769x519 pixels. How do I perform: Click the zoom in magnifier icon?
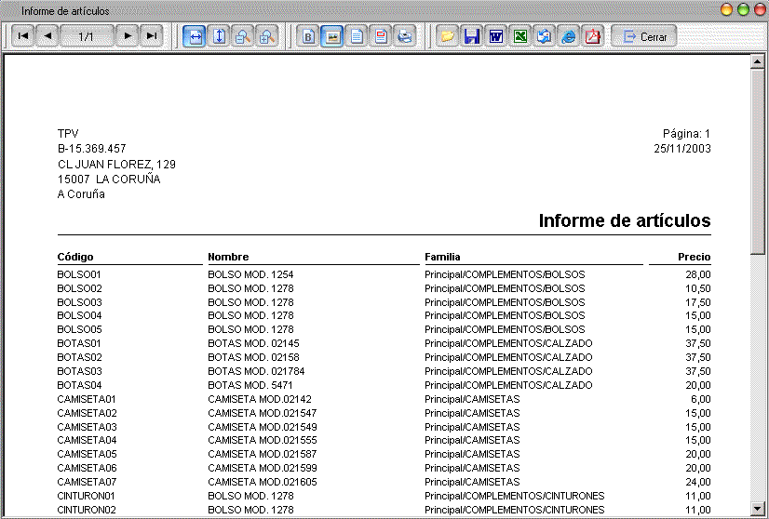pos(265,36)
